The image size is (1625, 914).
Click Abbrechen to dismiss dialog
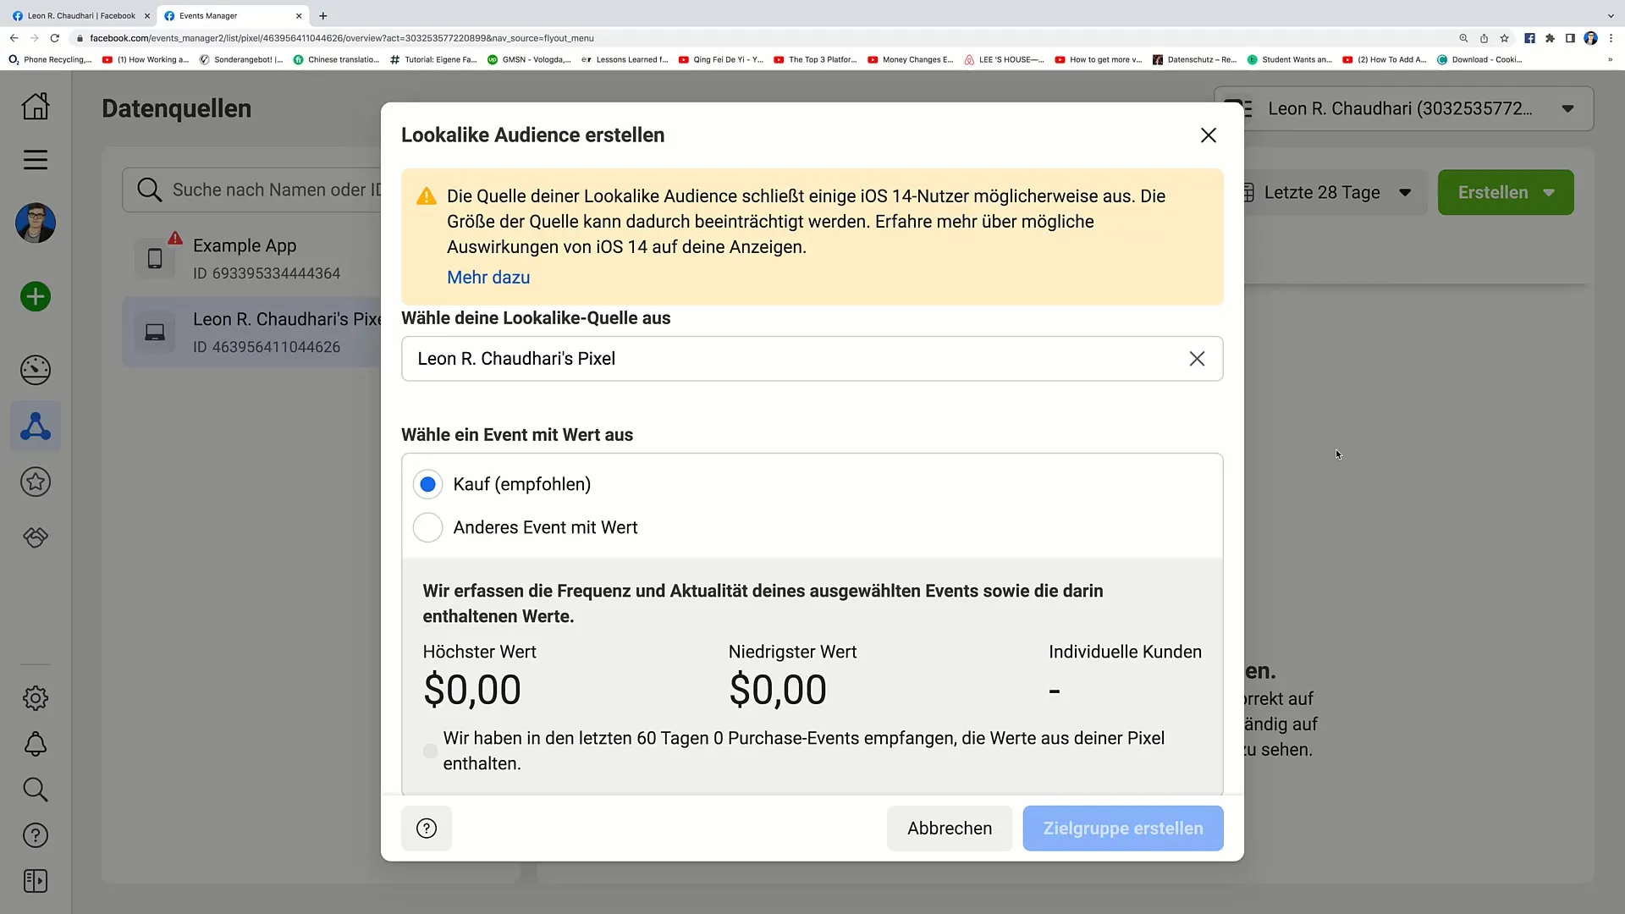[x=950, y=828]
